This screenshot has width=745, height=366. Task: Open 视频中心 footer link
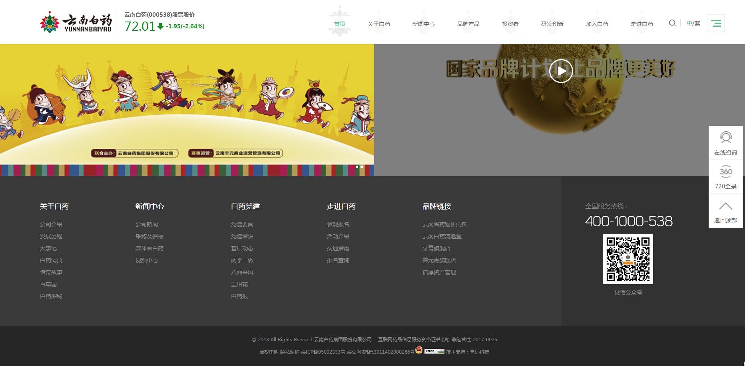147,260
